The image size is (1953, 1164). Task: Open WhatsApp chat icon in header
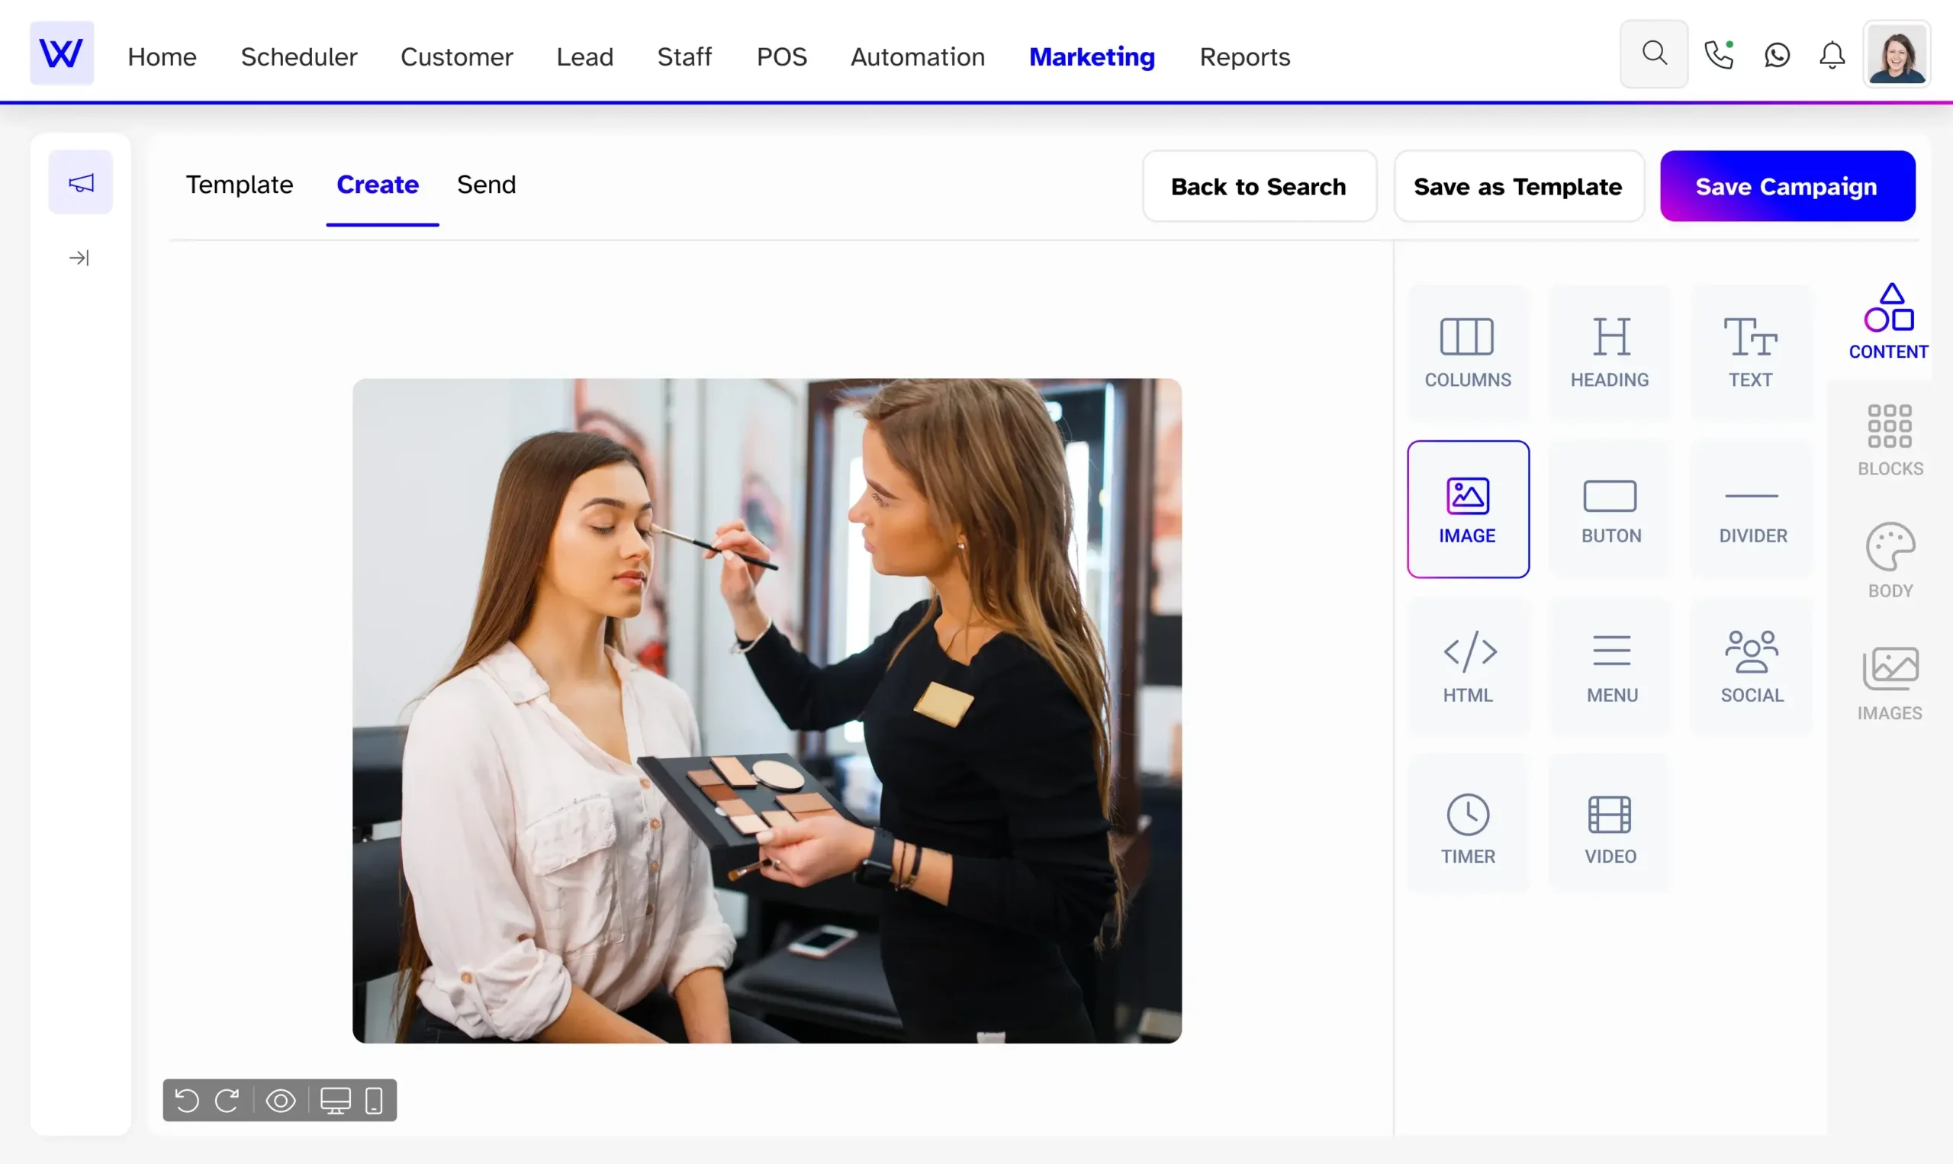click(1777, 55)
